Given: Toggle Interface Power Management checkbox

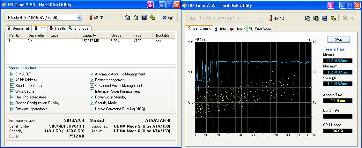Looking at the screenshot, I should click(92, 91).
